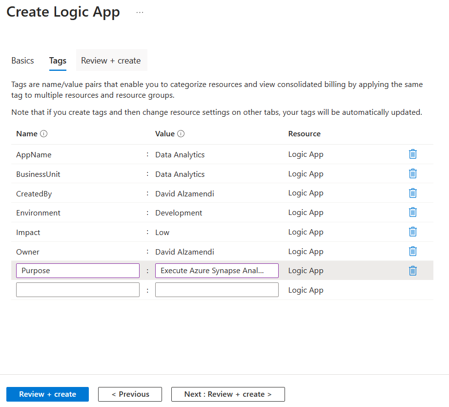Delete the CreatedBy tag row
This screenshot has width=449, height=407.
[x=412, y=193]
